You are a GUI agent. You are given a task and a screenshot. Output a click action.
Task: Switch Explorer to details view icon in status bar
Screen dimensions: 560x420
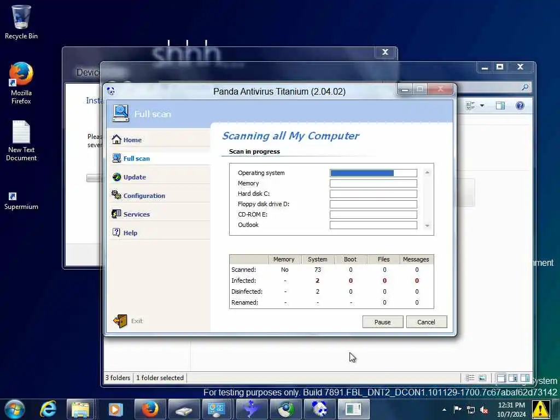[x=470, y=378]
